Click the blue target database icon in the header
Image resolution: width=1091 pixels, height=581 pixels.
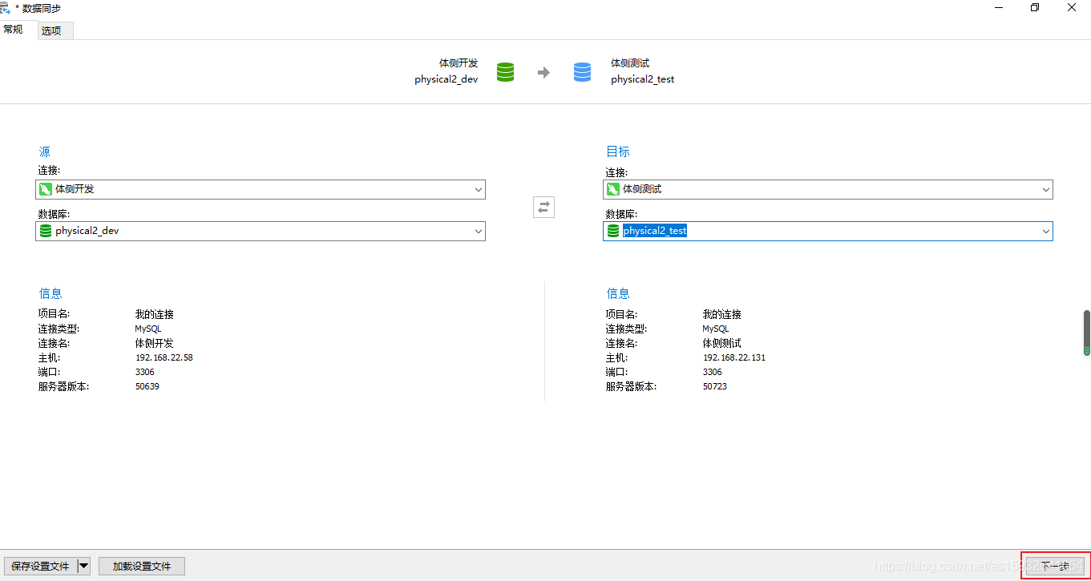(582, 71)
